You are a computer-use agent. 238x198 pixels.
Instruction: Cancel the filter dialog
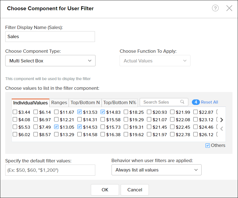point(134,190)
